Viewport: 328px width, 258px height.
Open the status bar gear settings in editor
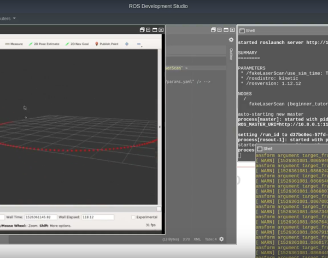point(221,239)
